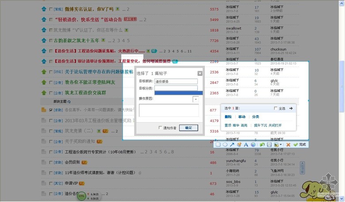345x202 pixels.
Task: Select the arrow drawing tool
Action: click(232, 144)
